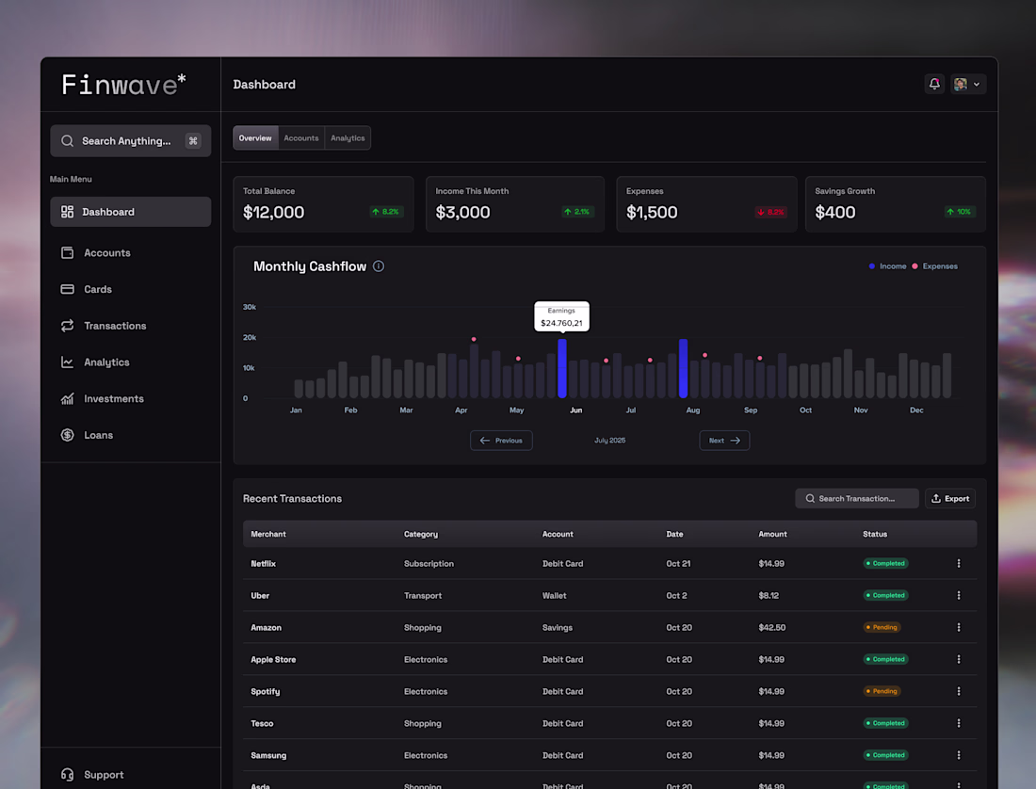Click the Date column header
Image resolution: width=1036 pixels, height=789 pixels.
(x=674, y=534)
